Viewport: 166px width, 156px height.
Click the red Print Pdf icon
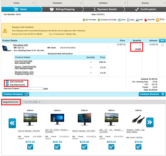[146, 20]
